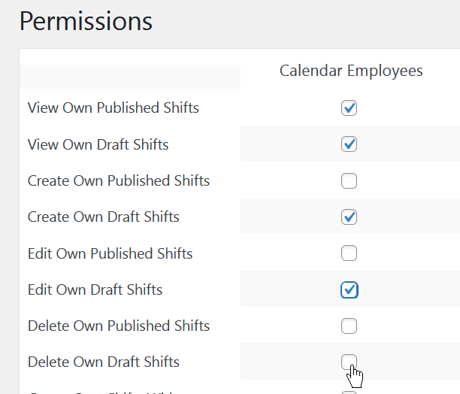The height and width of the screenshot is (394, 460).
Task: Untick the focused Edit Own Draft Shifts checkbox
Action: pos(349,289)
